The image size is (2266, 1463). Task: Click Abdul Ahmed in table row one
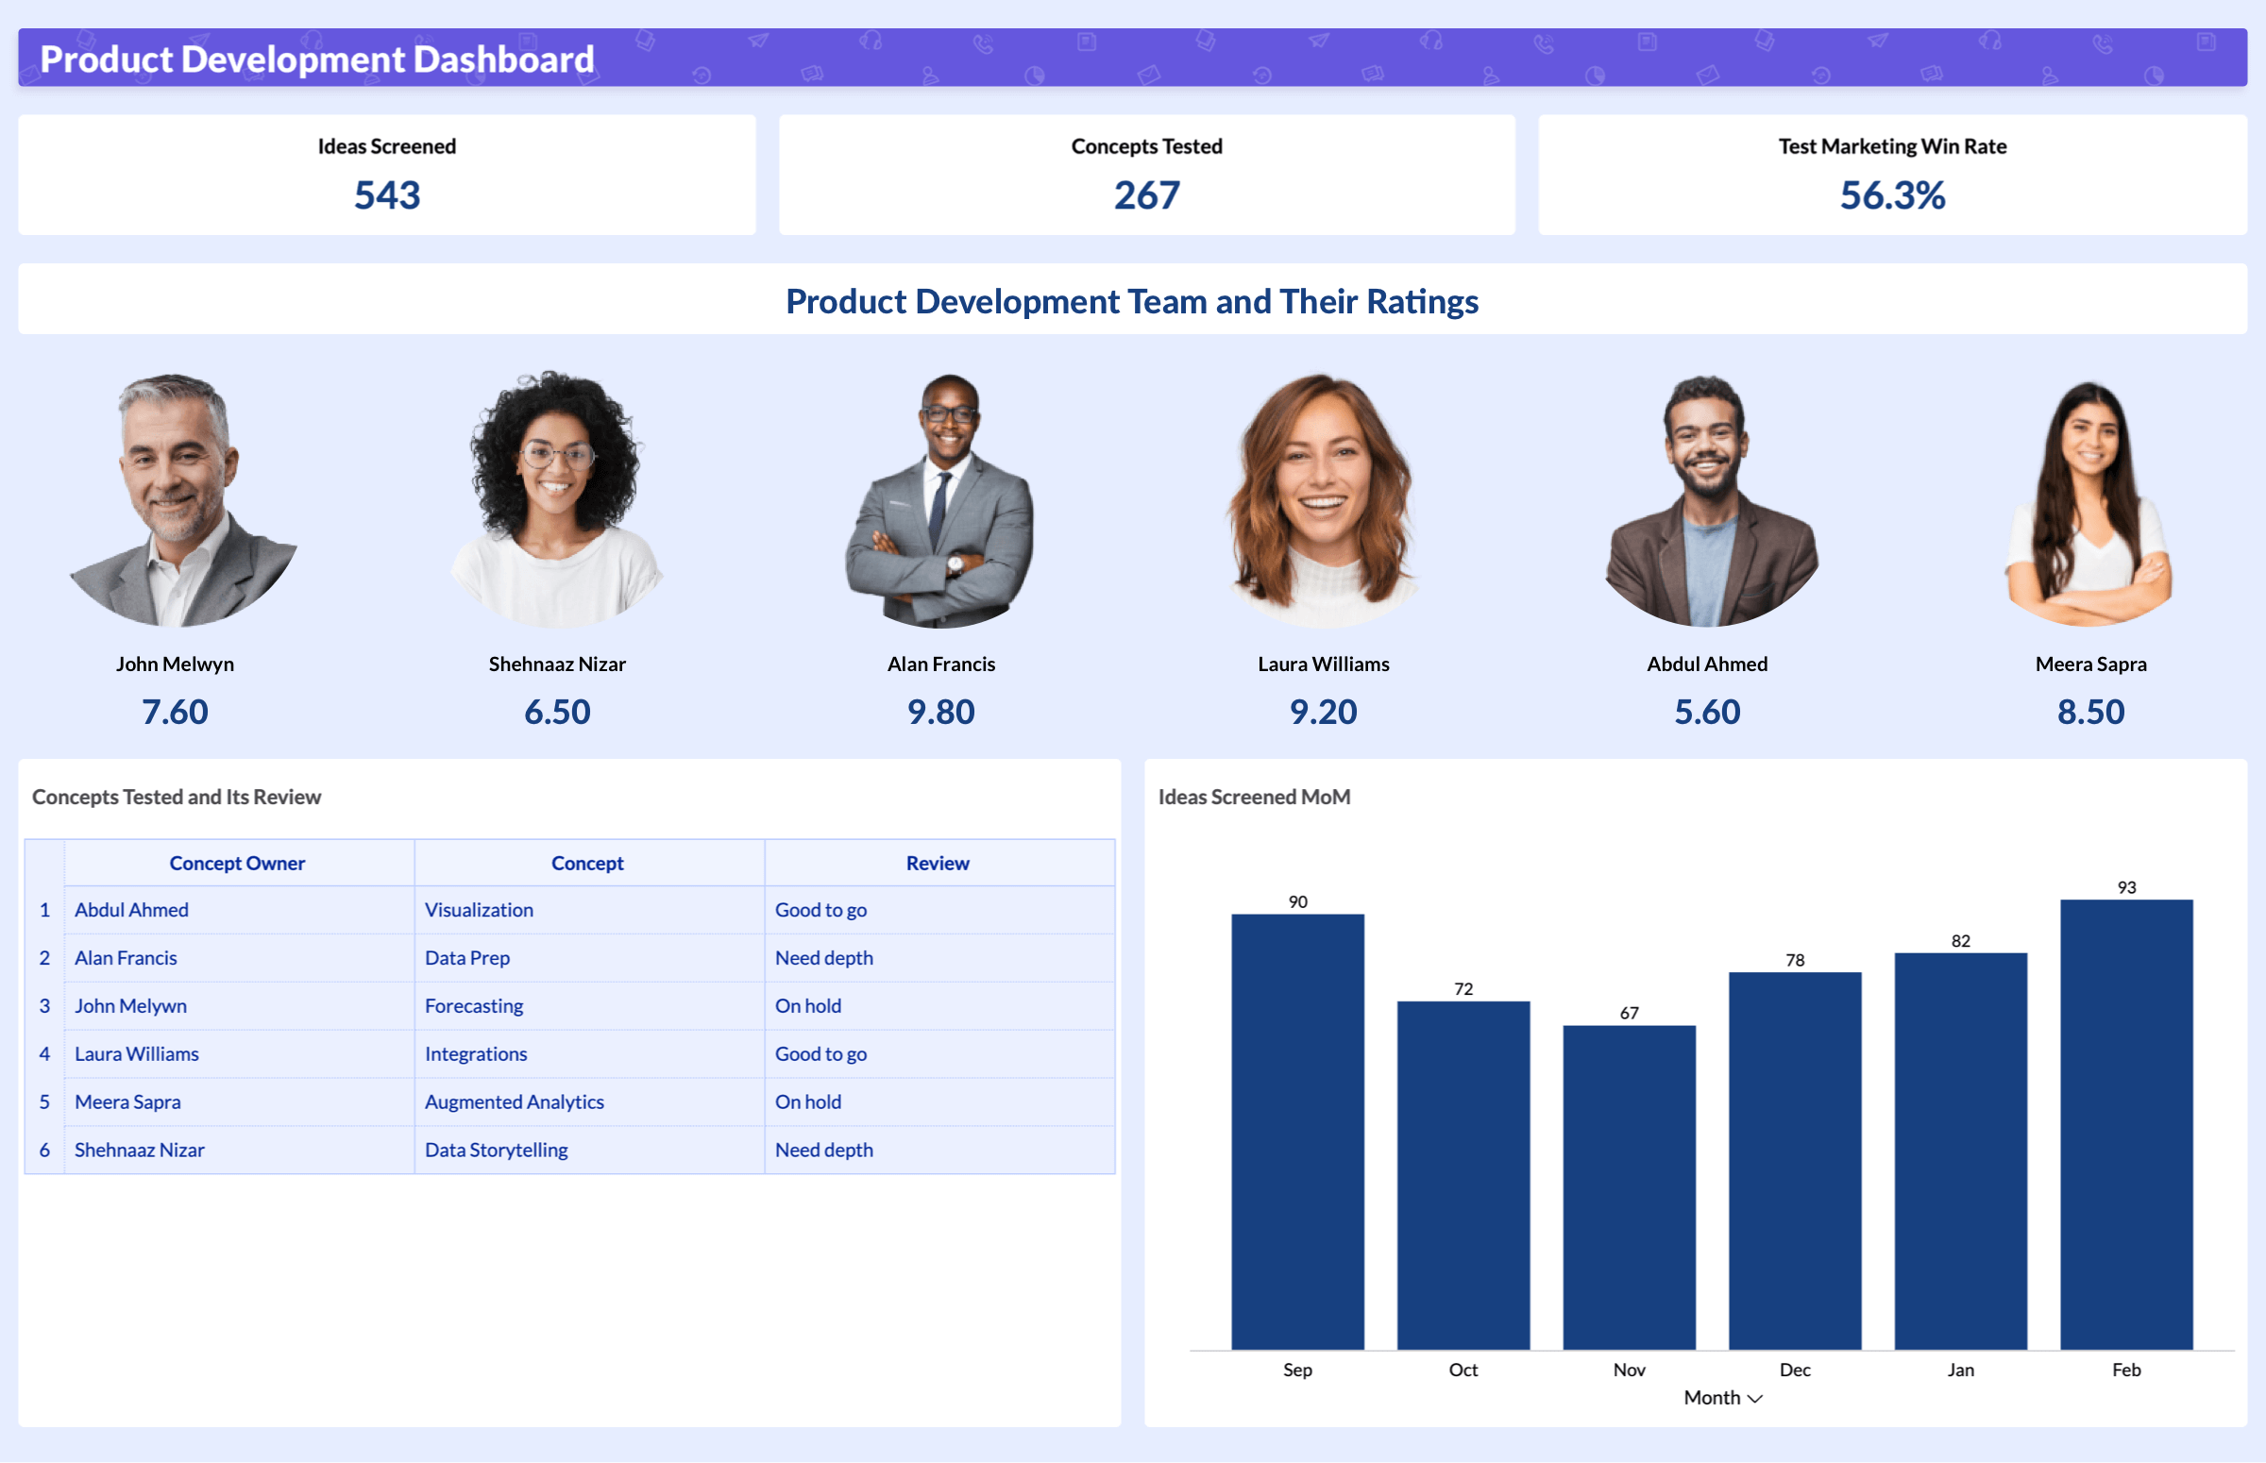[x=131, y=910]
